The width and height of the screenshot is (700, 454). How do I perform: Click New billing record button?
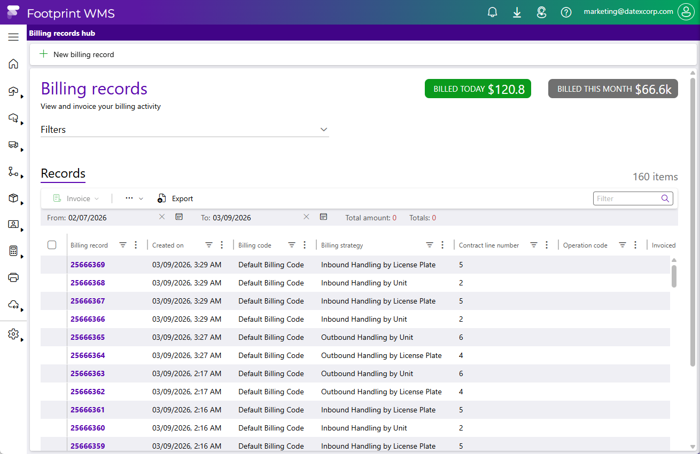click(77, 54)
